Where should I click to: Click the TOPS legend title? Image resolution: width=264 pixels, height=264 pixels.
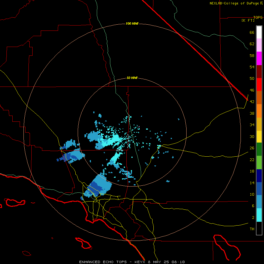pos(258,17)
